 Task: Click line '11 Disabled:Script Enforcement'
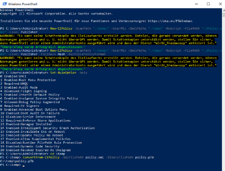(x=28, y=117)
